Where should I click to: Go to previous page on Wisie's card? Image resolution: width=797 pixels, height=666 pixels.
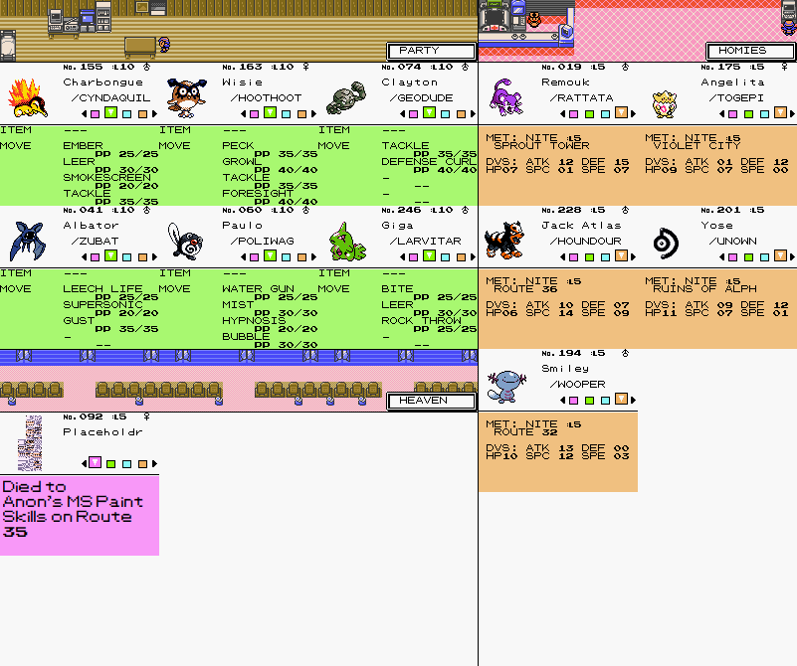pos(243,114)
